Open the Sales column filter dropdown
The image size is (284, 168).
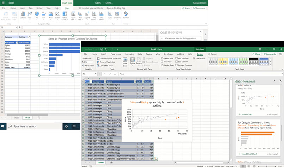(x=143, y=82)
